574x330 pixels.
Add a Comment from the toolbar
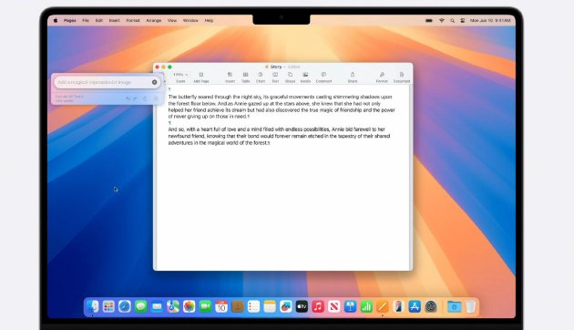click(x=323, y=77)
